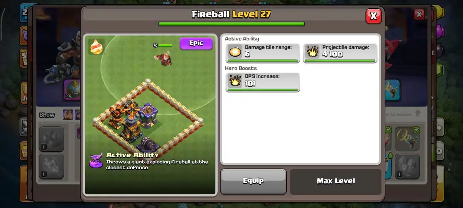The image size is (463, 208).
Task: Close the Fireball info dialog
Action: click(x=373, y=15)
